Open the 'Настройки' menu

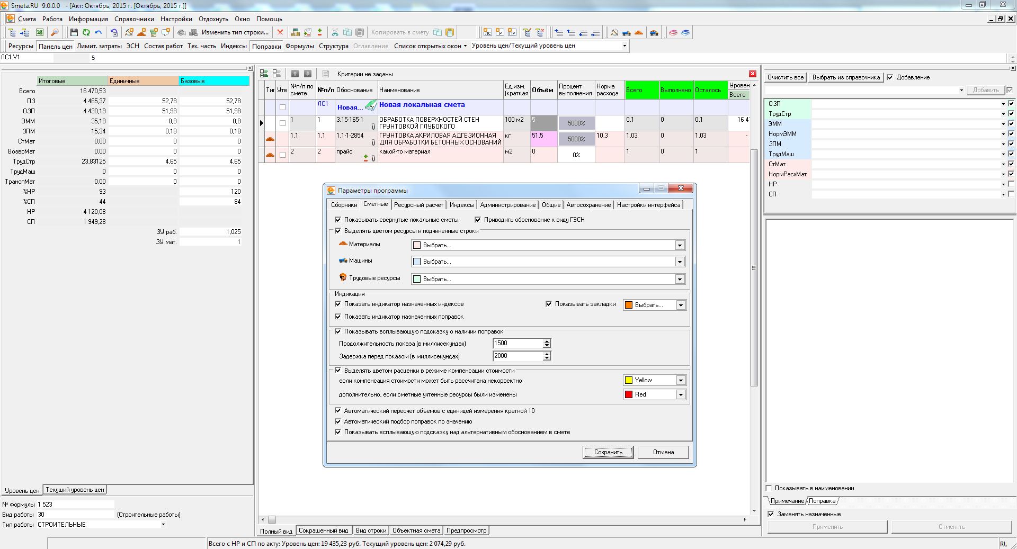coord(176,19)
